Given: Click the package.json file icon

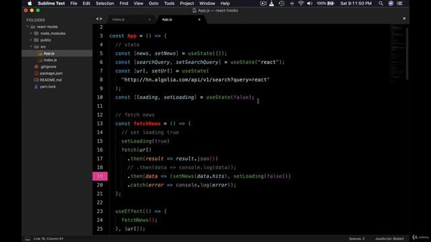Looking at the screenshot, I should click(36, 73).
